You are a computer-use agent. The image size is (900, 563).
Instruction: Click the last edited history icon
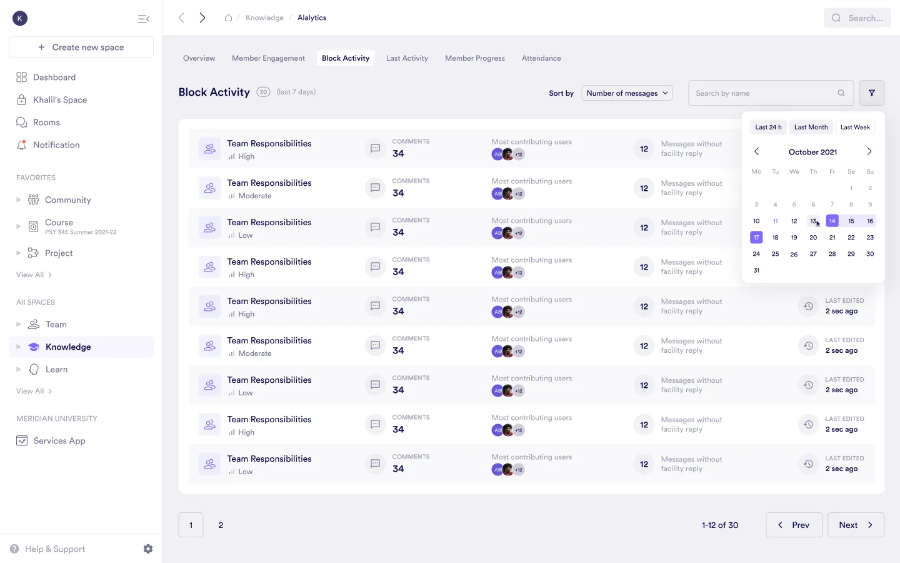[808, 307]
